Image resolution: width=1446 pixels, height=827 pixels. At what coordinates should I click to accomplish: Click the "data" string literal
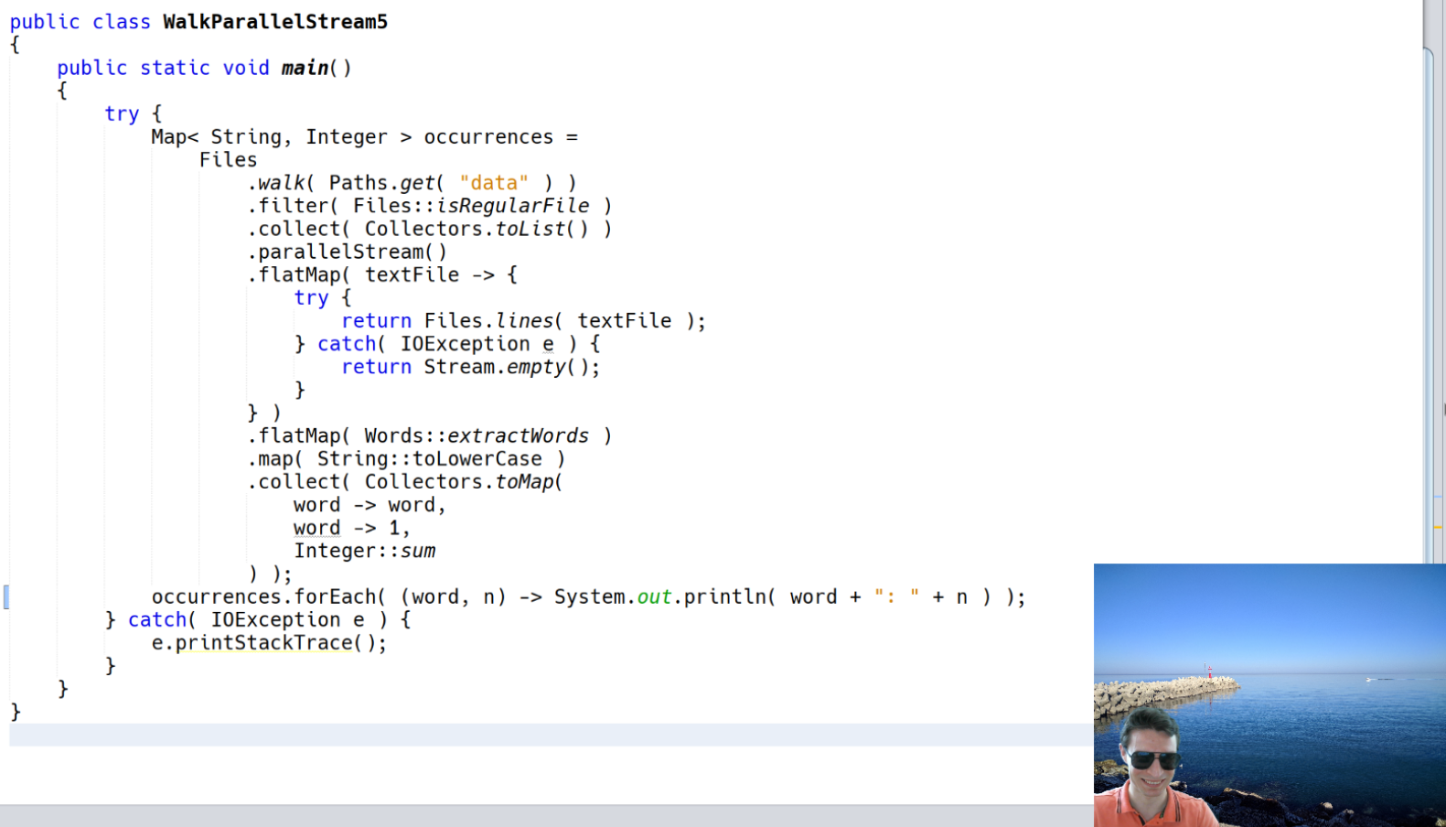click(x=494, y=183)
